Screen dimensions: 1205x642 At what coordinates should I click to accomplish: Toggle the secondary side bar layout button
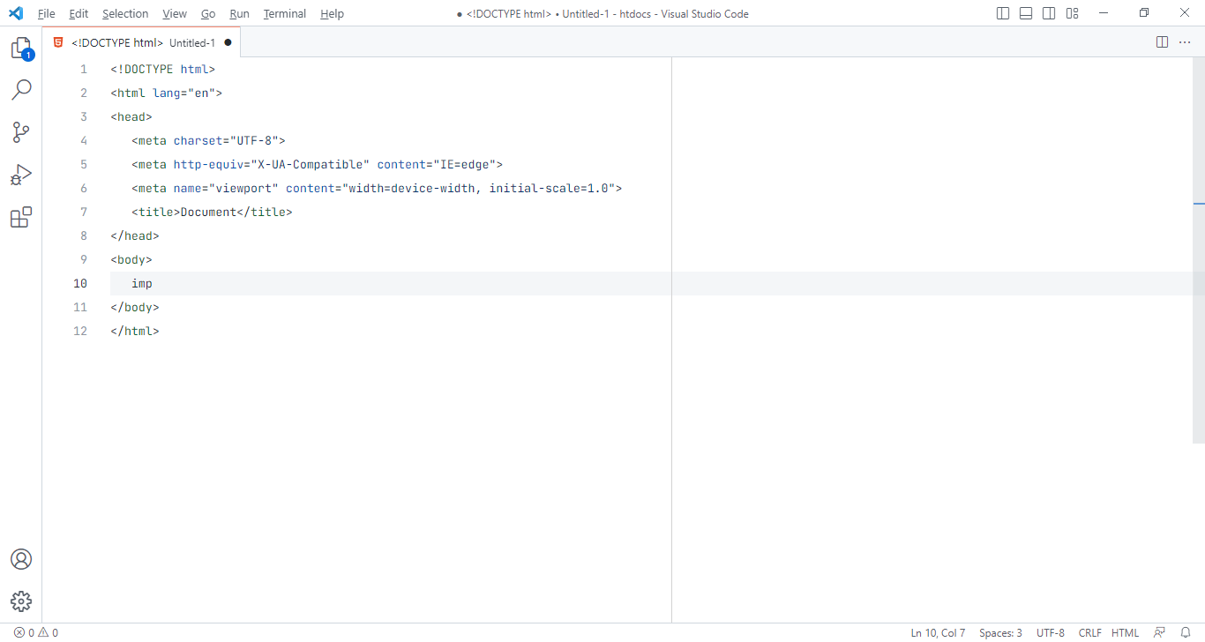(1049, 13)
